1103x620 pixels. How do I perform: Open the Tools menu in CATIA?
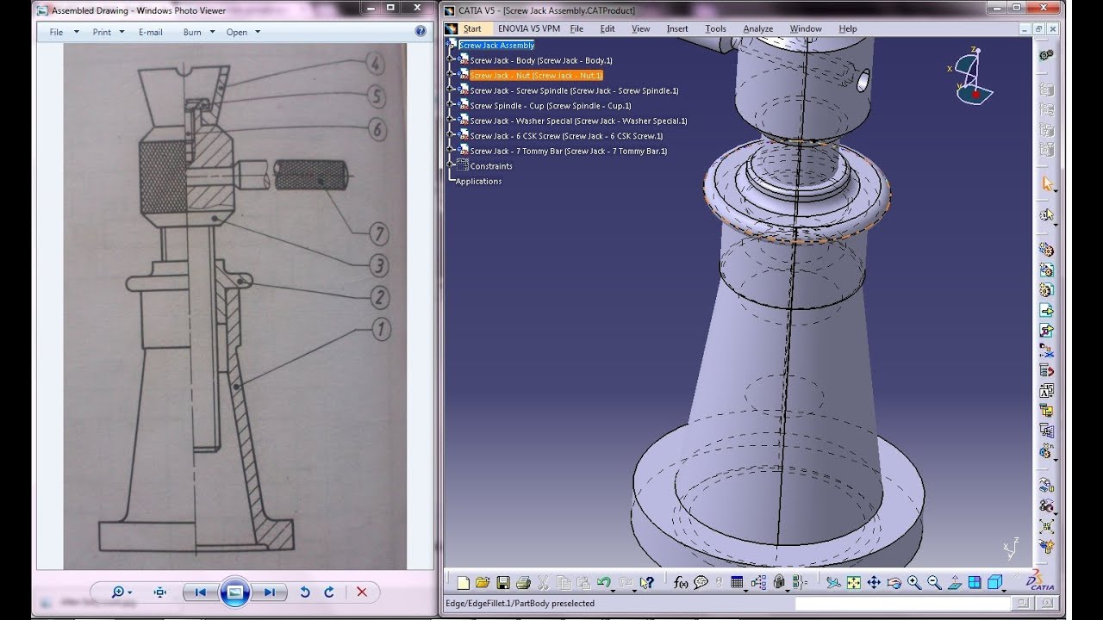click(x=716, y=28)
